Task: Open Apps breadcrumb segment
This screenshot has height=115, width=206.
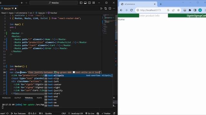Action: [x=11, y=13]
